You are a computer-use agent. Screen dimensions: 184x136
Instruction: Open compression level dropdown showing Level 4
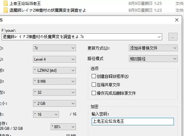click(x=54, y=59)
